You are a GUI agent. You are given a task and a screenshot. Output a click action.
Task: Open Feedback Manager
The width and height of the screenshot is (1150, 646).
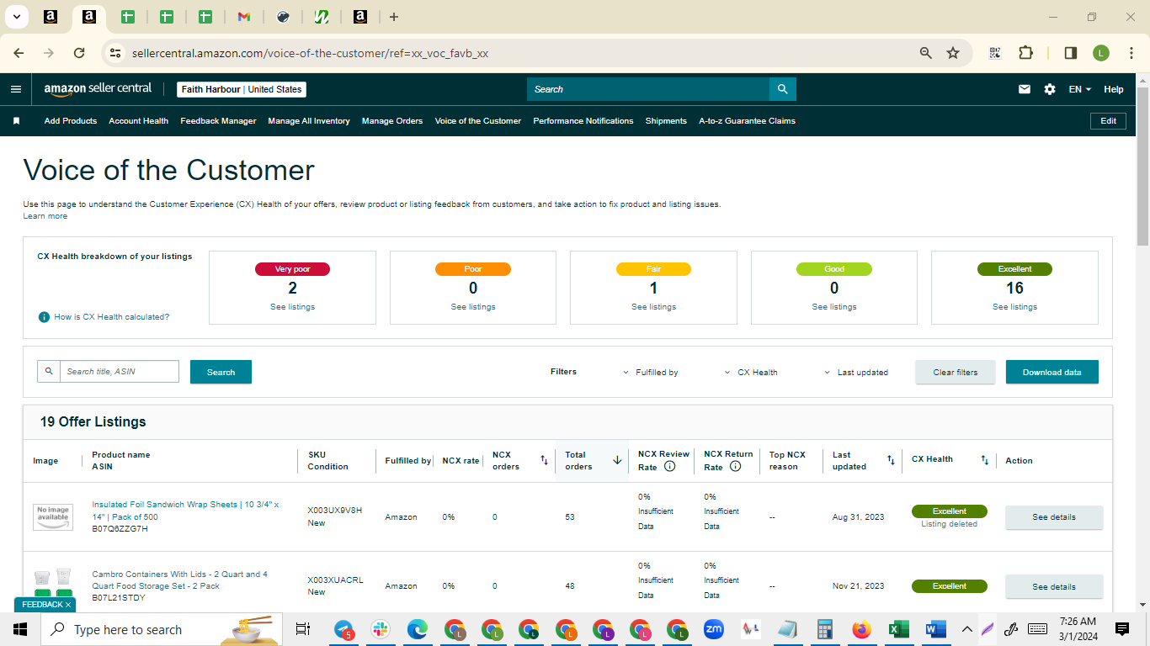(218, 121)
